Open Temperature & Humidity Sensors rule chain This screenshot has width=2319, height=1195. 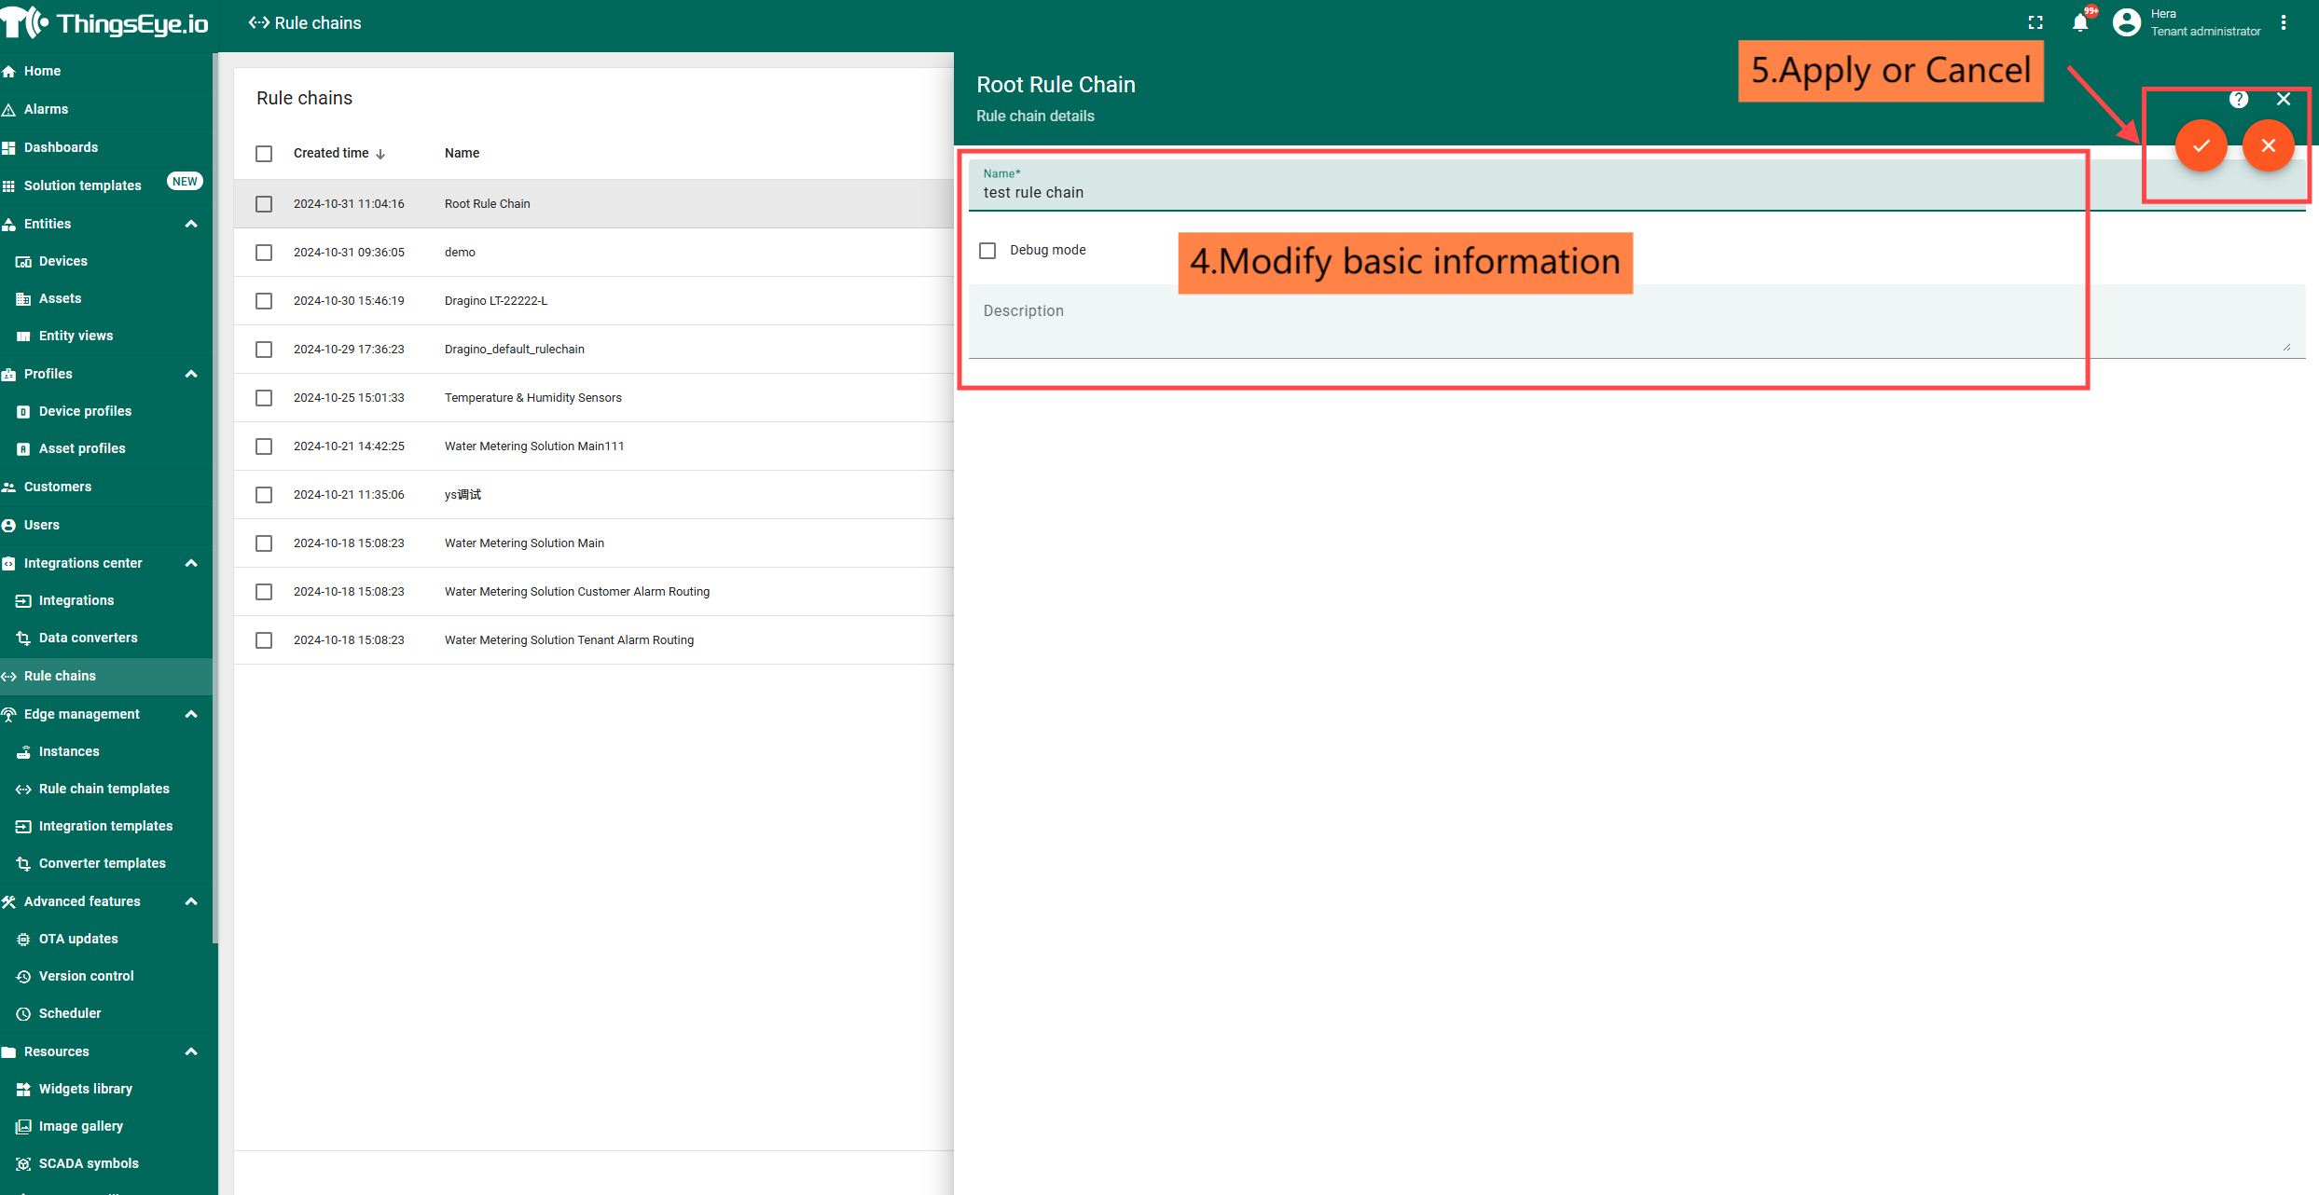pyautogui.click(x=532, y=397)
